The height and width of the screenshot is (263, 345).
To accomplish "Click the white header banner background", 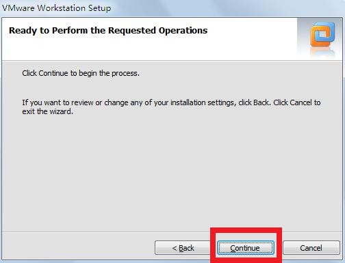I will coord(149,39).
